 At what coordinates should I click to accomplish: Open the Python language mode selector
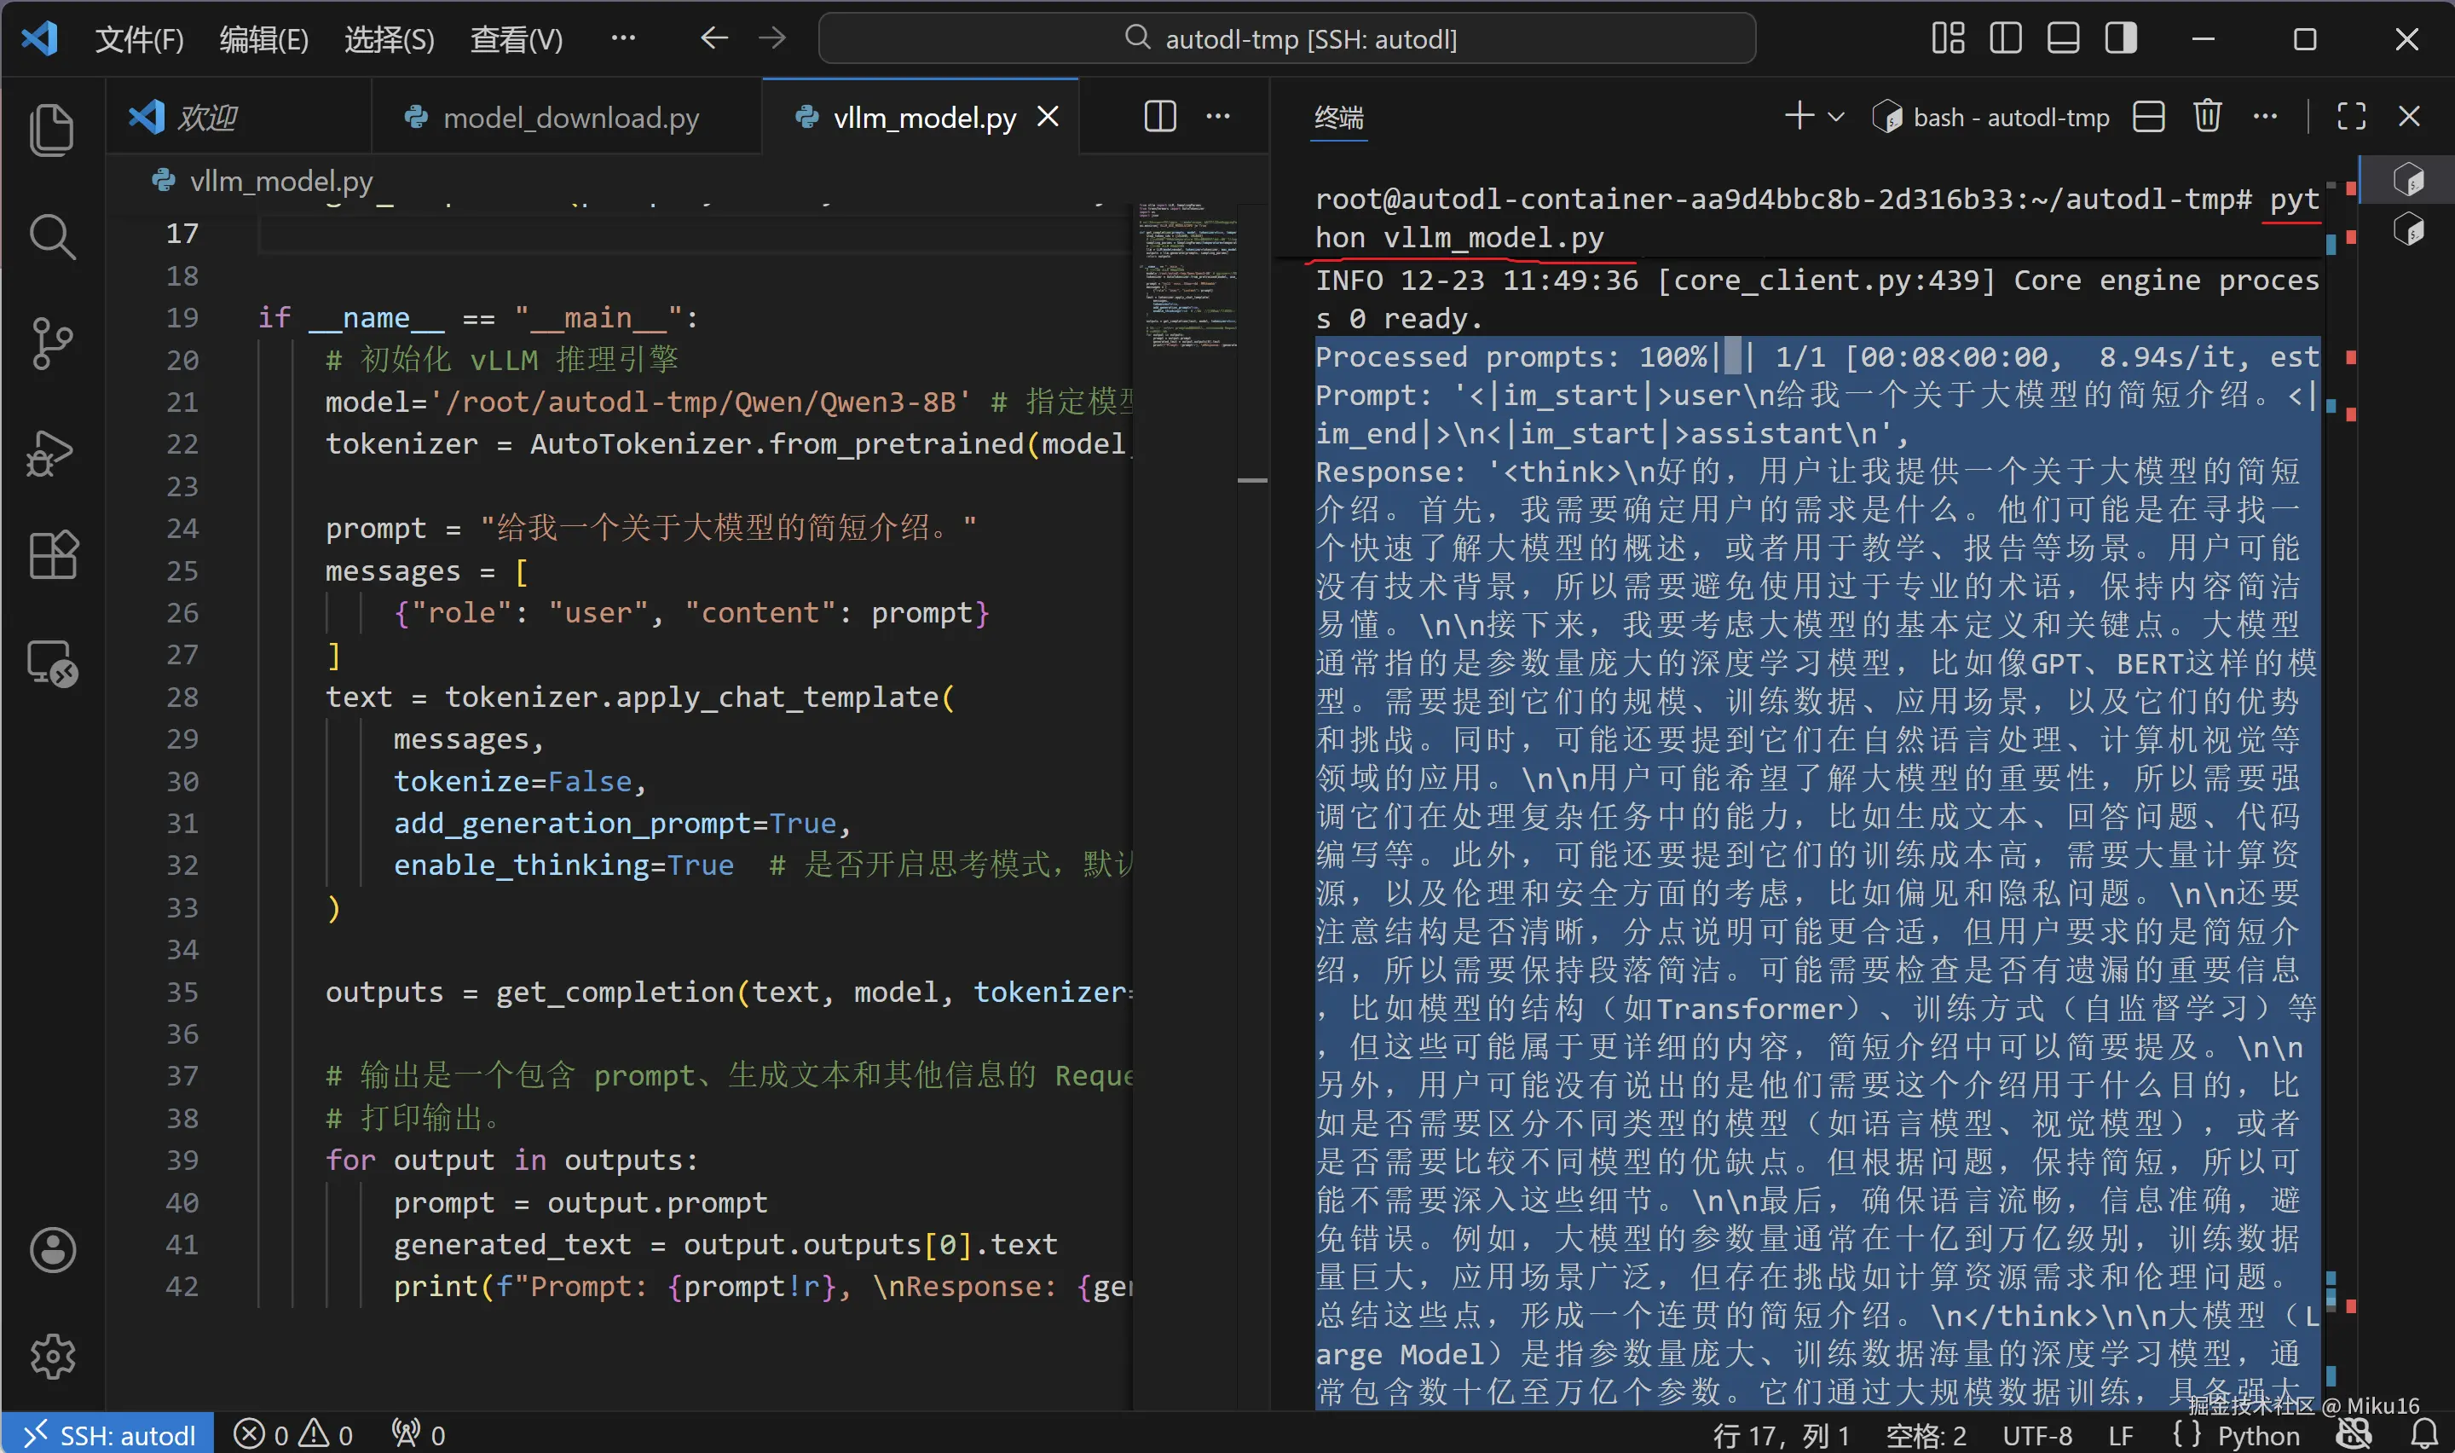pyautogui.click(x=2257, y=1435)
